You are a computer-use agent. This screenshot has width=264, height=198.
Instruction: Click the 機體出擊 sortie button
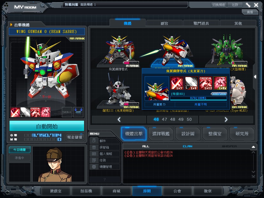(134, 134)
